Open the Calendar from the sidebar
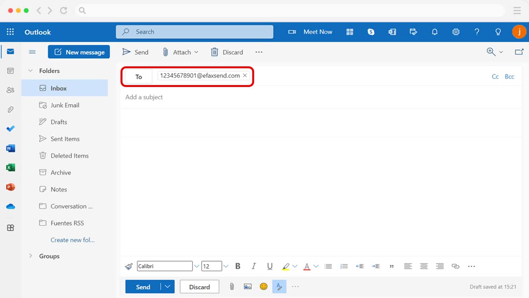Viewport: 529px width, 298px height. coord(10,71)
